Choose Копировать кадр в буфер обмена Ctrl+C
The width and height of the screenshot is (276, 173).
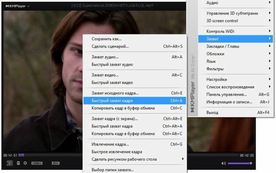coord(135,108)
